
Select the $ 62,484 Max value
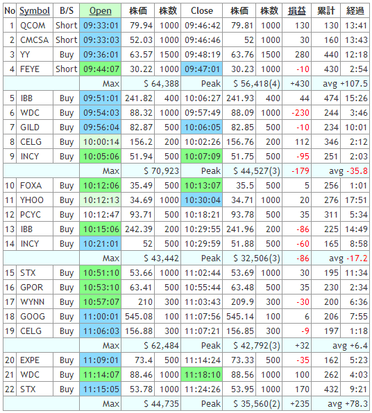coord(151,346)
